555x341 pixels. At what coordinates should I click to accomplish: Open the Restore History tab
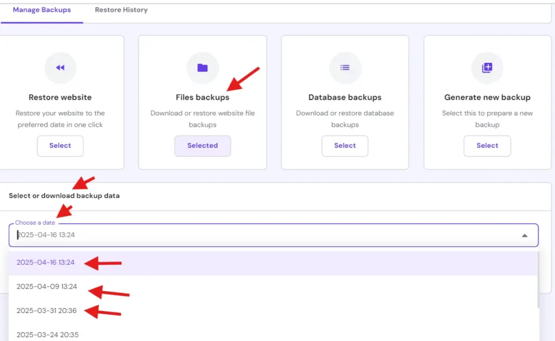[x=121, y=10]
